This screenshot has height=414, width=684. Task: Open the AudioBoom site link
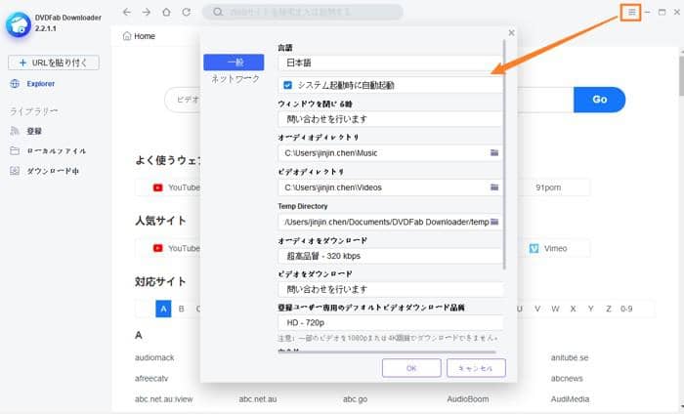click(x=468, y=399)
